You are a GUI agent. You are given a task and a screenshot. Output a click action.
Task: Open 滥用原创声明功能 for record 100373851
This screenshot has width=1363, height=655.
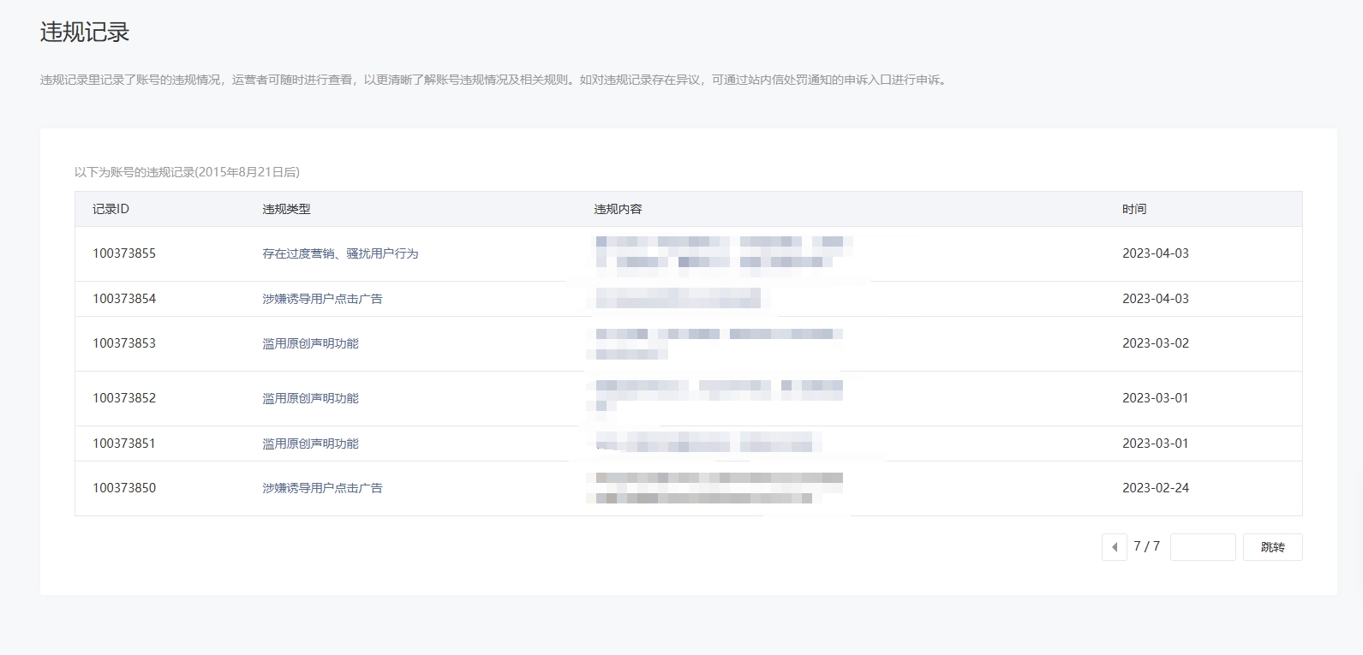310,444
